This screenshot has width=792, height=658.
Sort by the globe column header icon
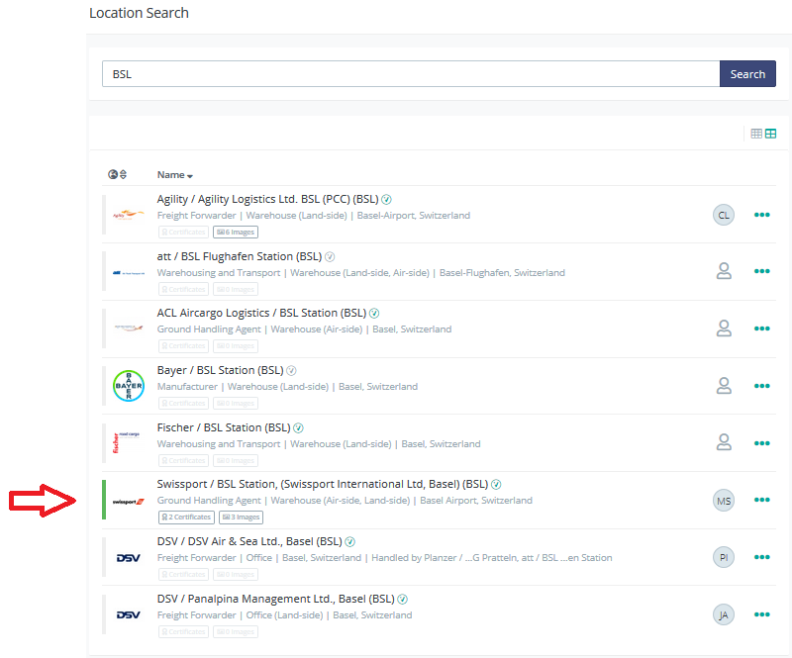(x=117, y=174)
